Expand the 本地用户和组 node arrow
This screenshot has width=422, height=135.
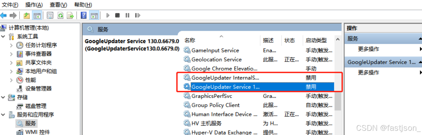click(11, 72)
